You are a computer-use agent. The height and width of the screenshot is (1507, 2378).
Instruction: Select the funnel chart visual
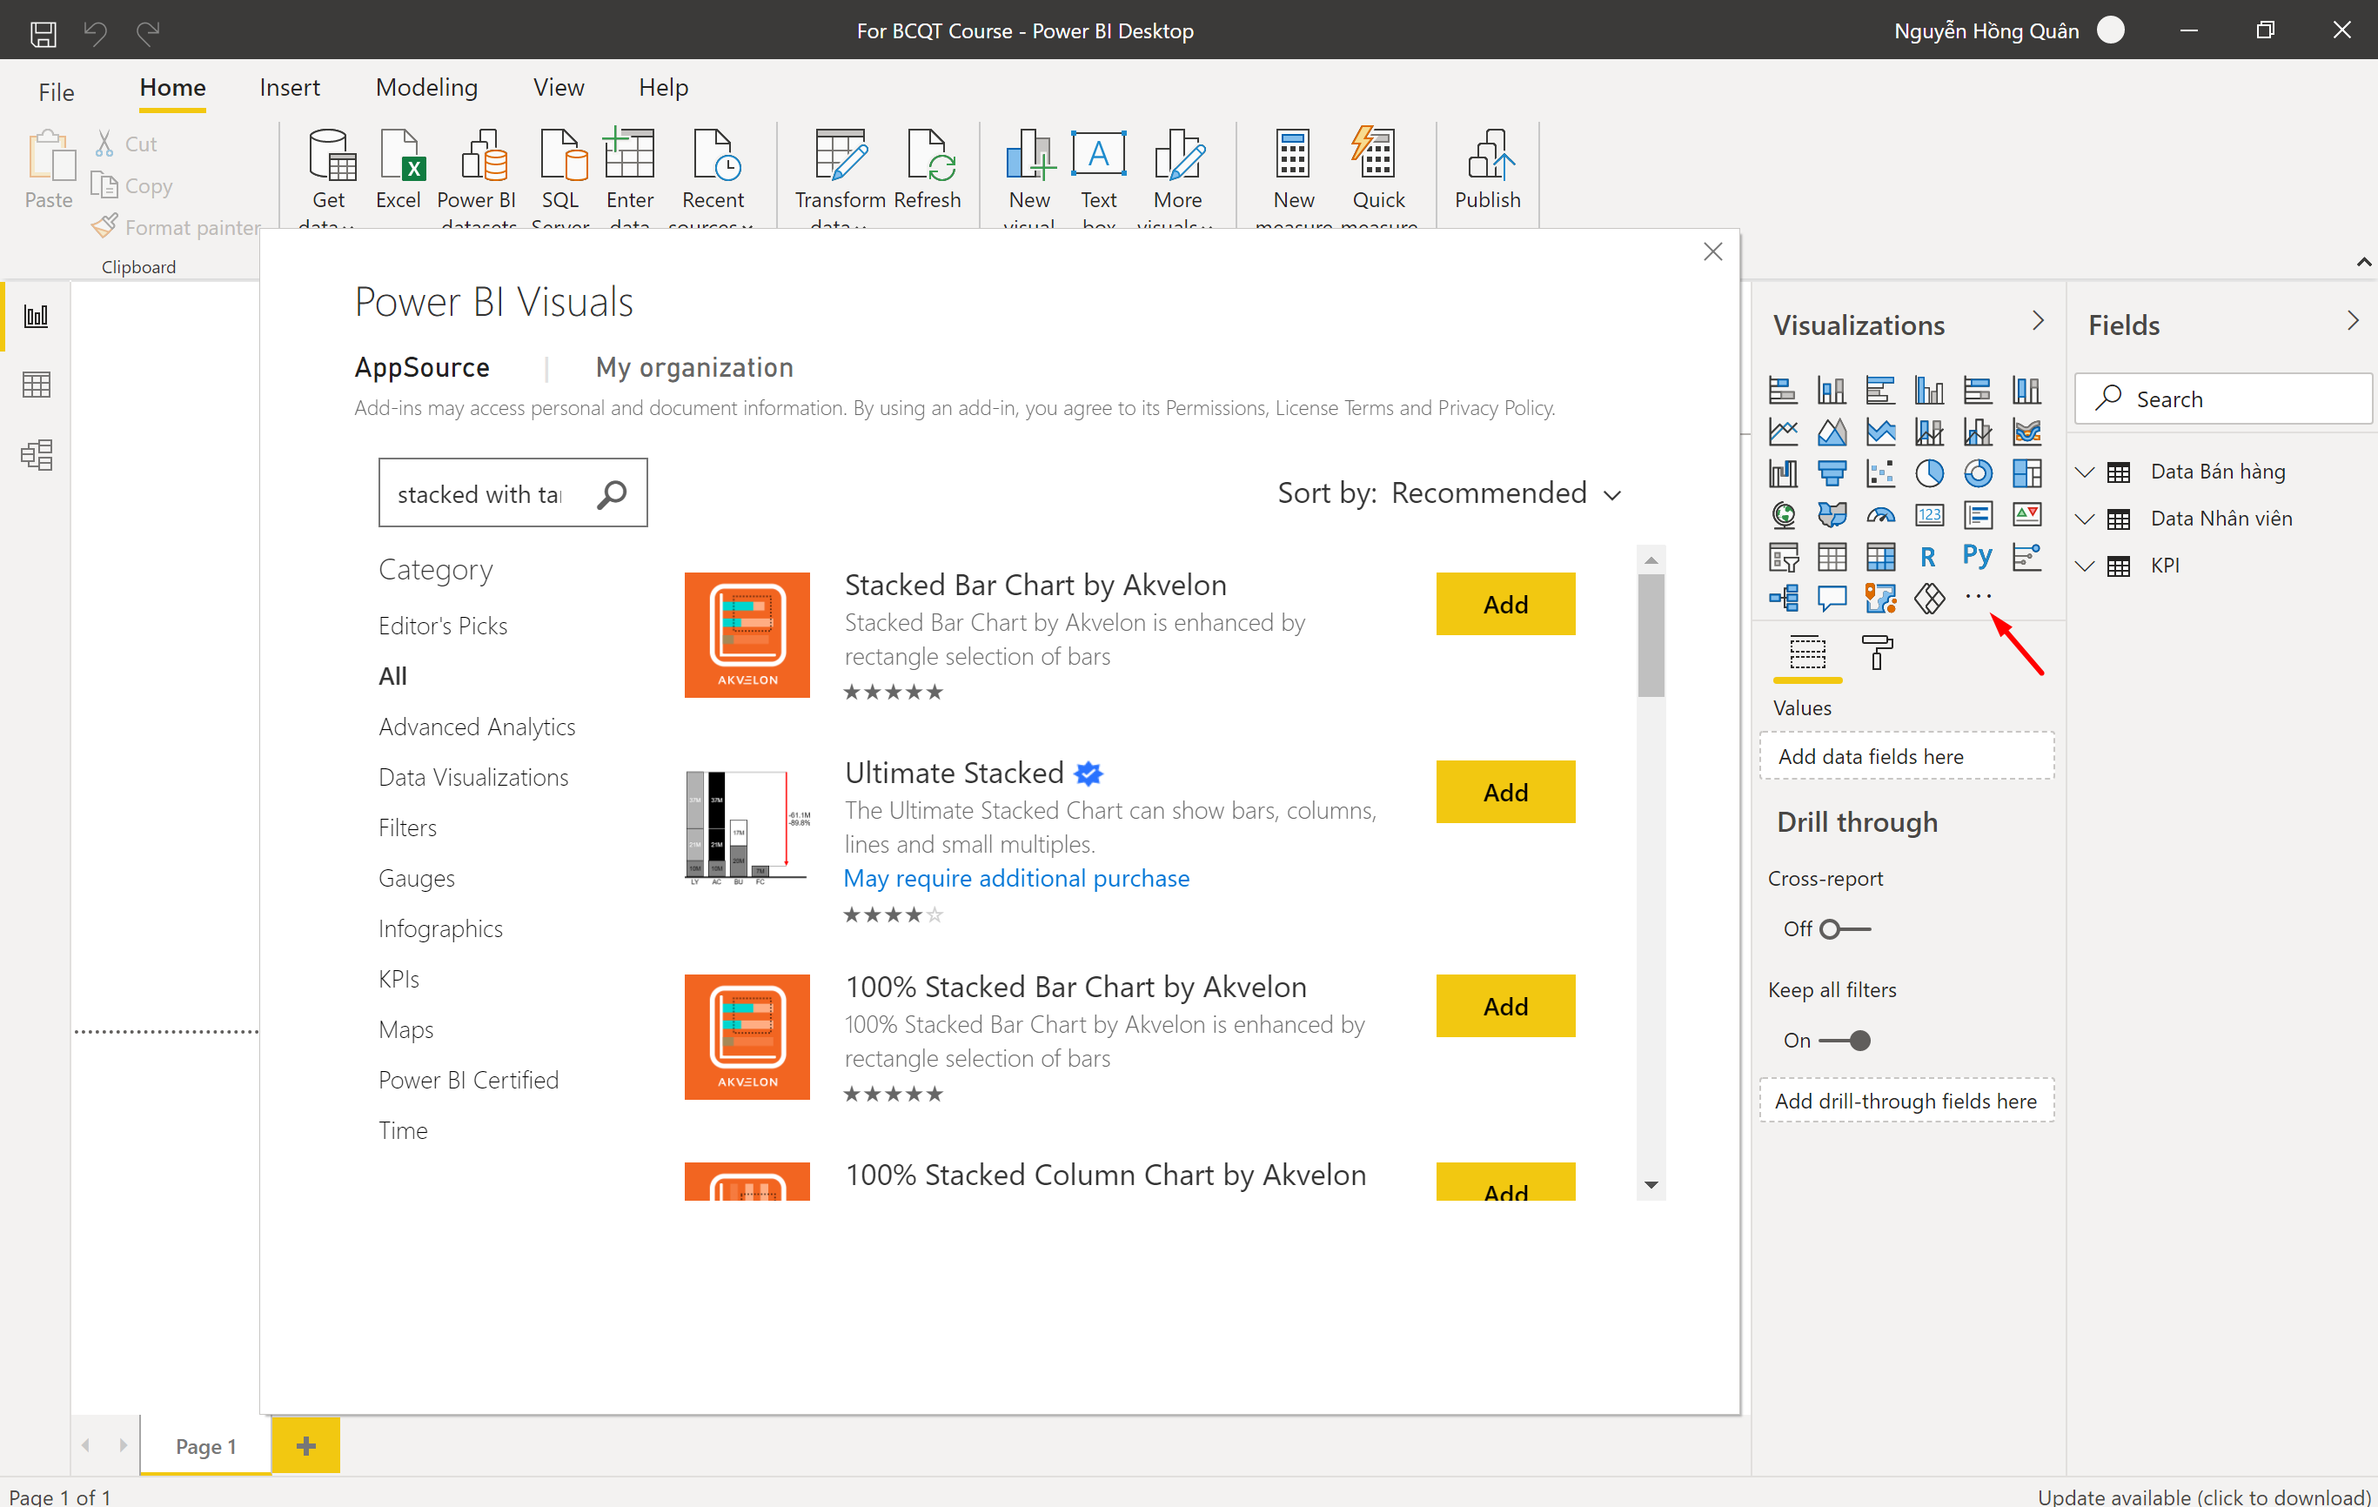point(1831,473)
